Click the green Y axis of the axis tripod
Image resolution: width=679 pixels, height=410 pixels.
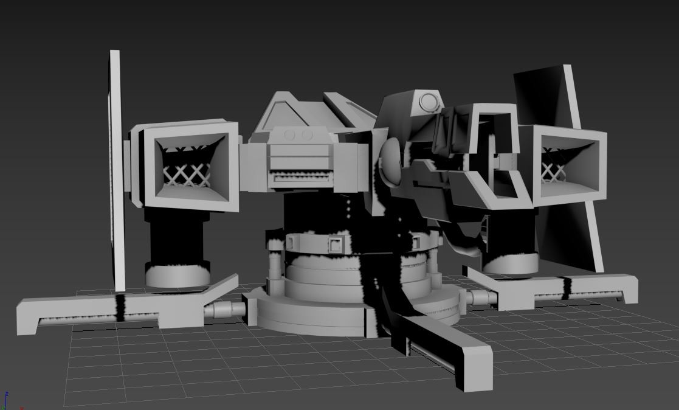(x=2, y=408)
